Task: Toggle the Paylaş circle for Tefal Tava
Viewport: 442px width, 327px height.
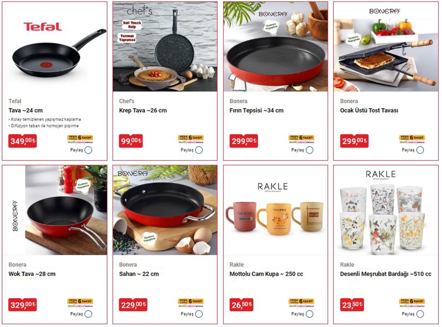Action: (88, 150)
